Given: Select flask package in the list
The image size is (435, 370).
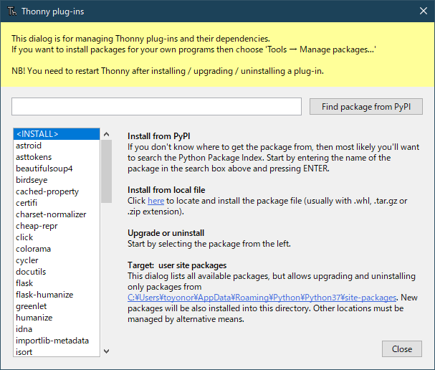Looking at the screenshot, I should tap(57, 283).
